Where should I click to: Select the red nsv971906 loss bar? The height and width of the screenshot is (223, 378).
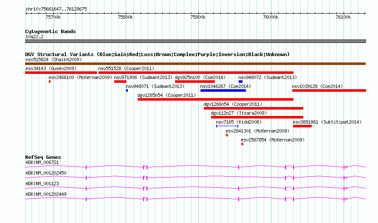coord(120,82)
